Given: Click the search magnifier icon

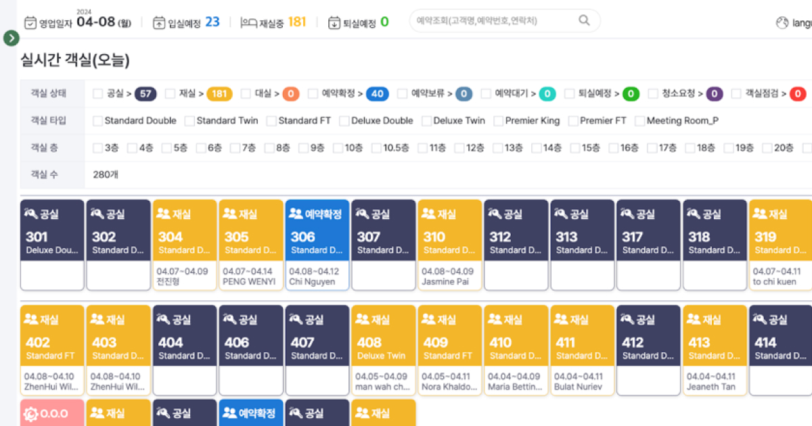Looking at the screenshot, I should tap(584, 20).
